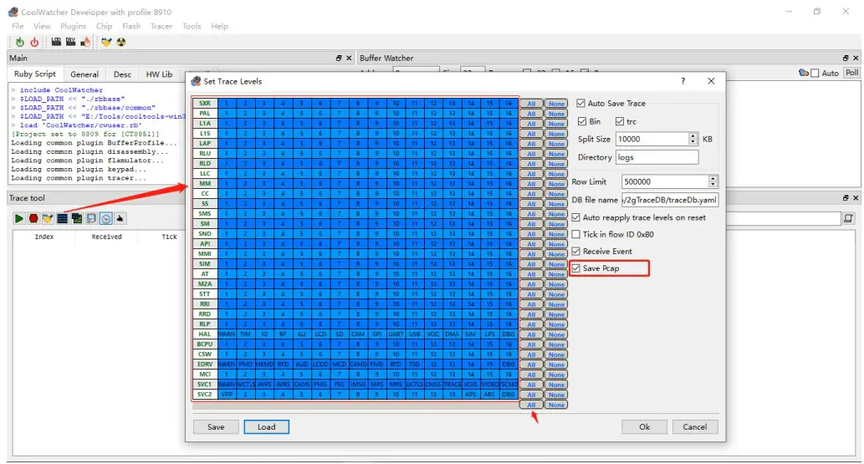Toggle the Bin checkbox

(582, 121)
